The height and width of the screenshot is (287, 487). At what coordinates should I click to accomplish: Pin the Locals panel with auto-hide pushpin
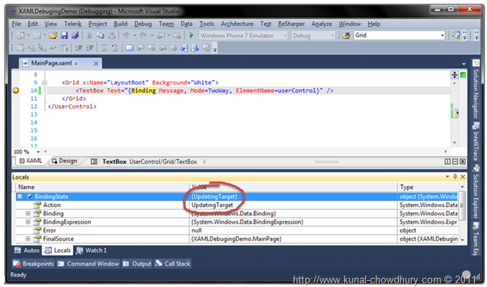point(455,177)
